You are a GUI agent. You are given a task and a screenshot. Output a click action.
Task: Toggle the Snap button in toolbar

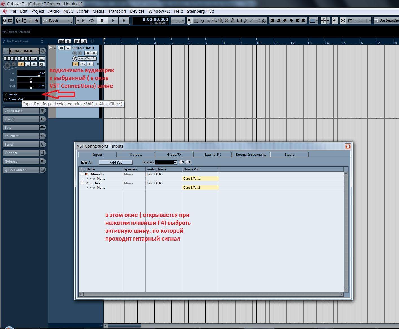343,21
